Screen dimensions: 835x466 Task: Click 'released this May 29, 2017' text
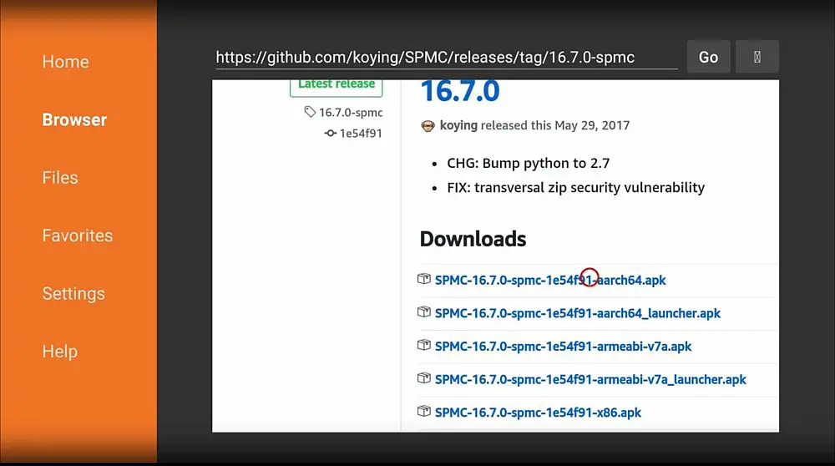[555, 126]
